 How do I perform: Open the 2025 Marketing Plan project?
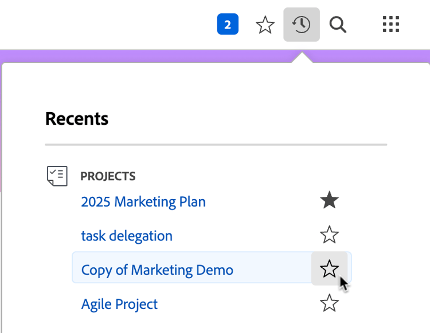[143, 201]
